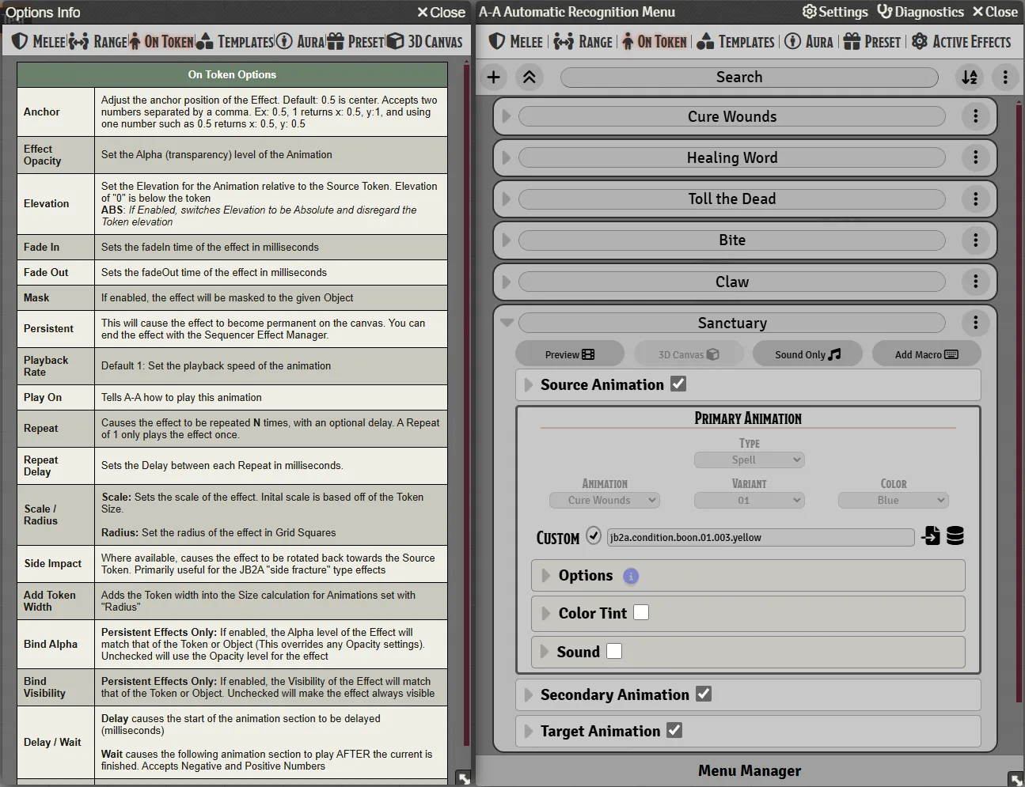Screen dimensions: 1025x787
Task: Open 3D Canvas tab in Options Info
Action: tap(425, 41)
